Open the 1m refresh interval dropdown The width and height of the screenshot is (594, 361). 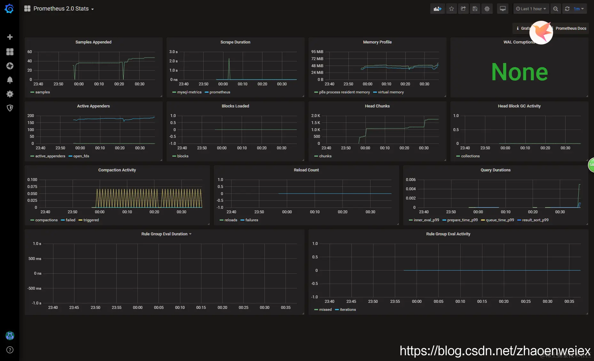point(579,9)
